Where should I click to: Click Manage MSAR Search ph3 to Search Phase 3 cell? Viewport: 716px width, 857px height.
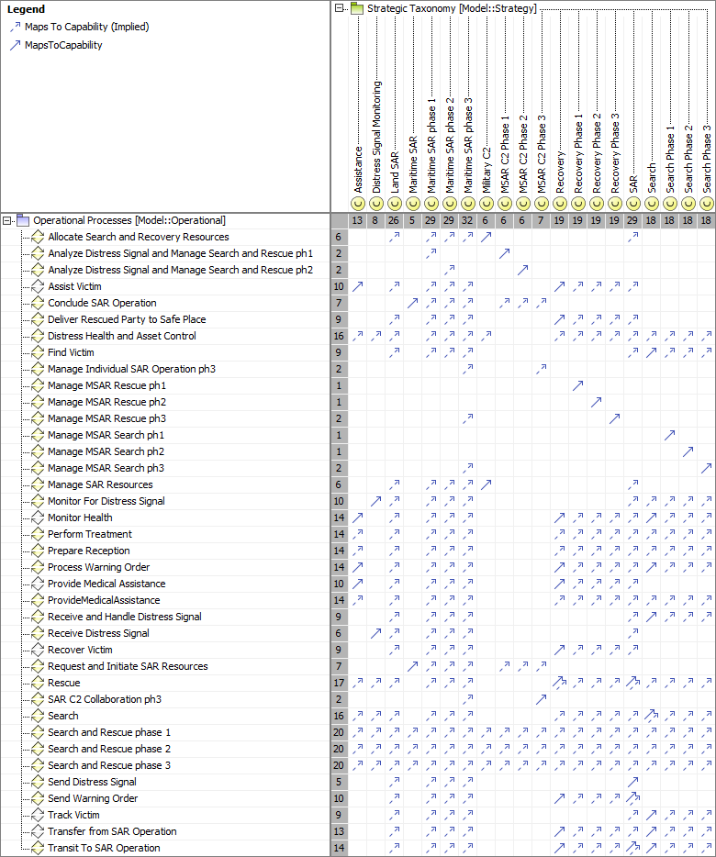706,468
